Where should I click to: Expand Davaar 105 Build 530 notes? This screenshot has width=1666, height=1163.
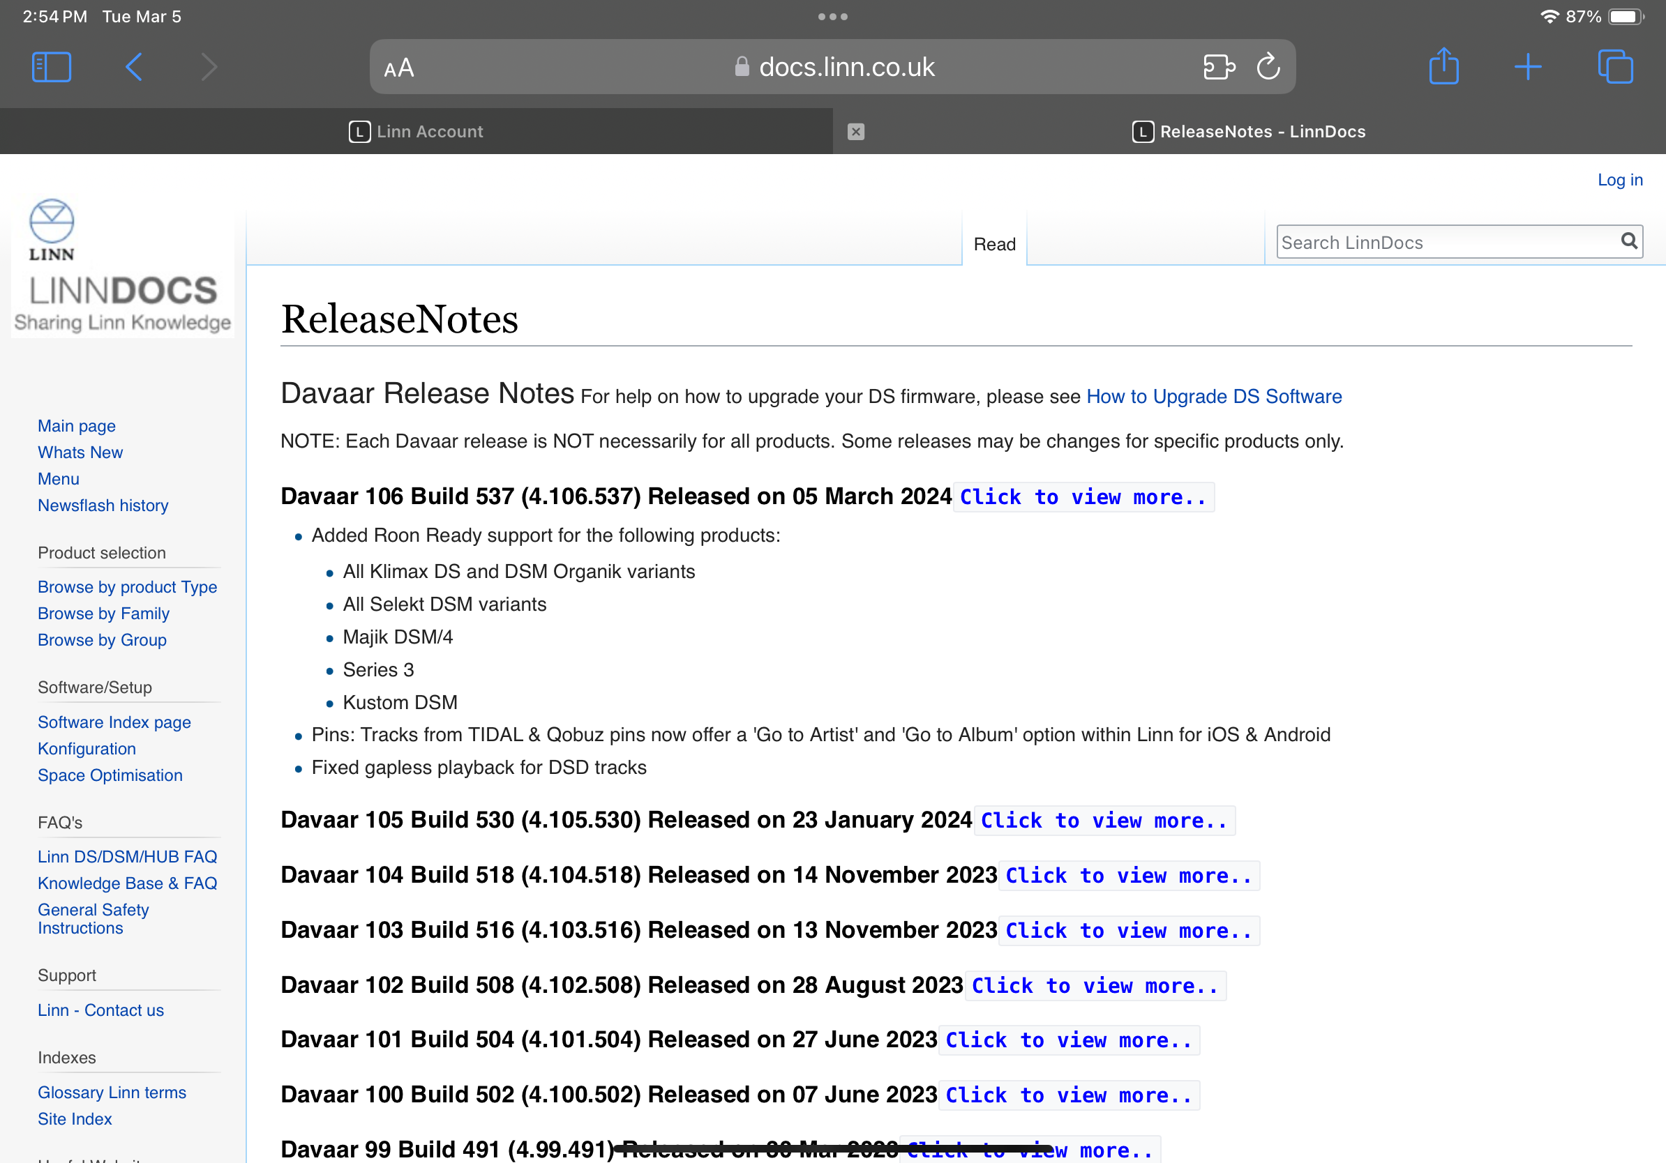click(1104, 821)
